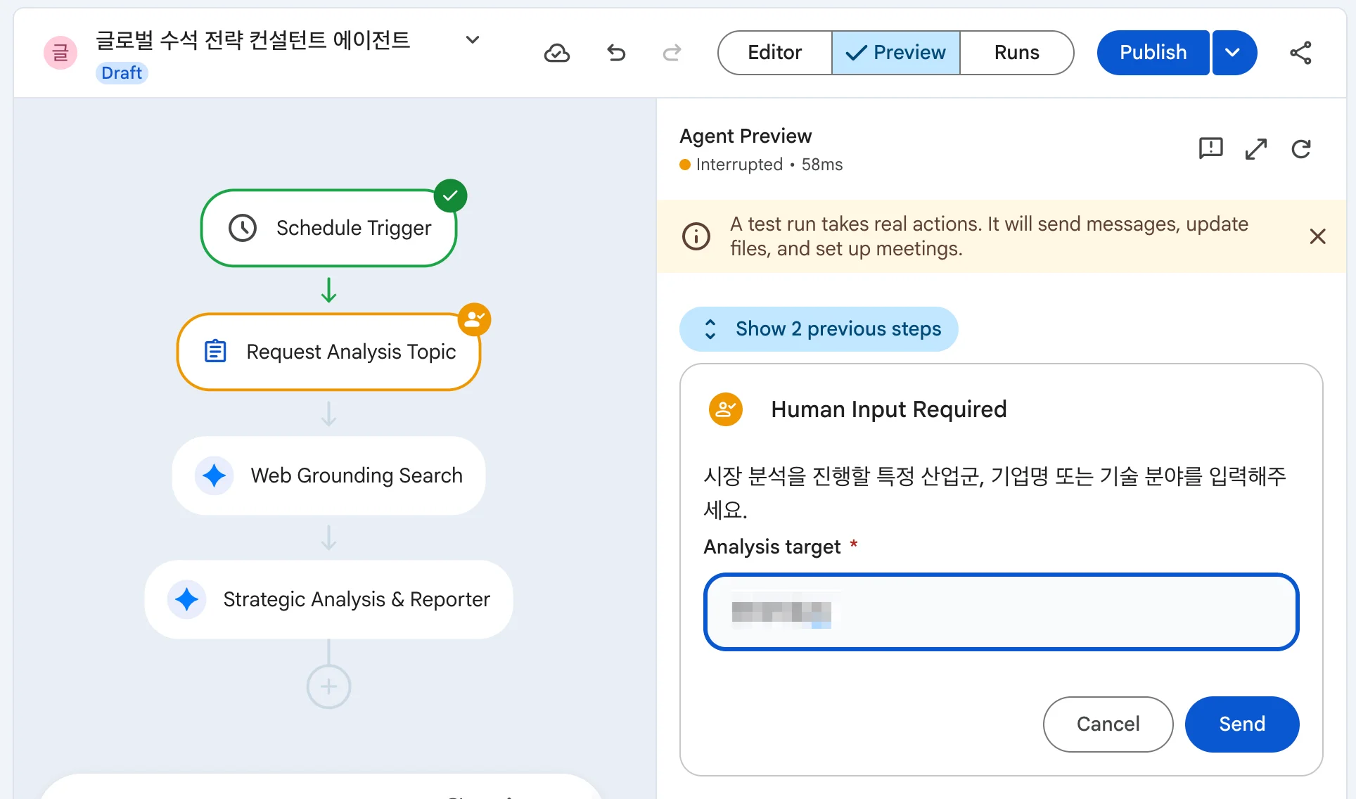Expand the Agent Preview panel

tap(1256, 149)
